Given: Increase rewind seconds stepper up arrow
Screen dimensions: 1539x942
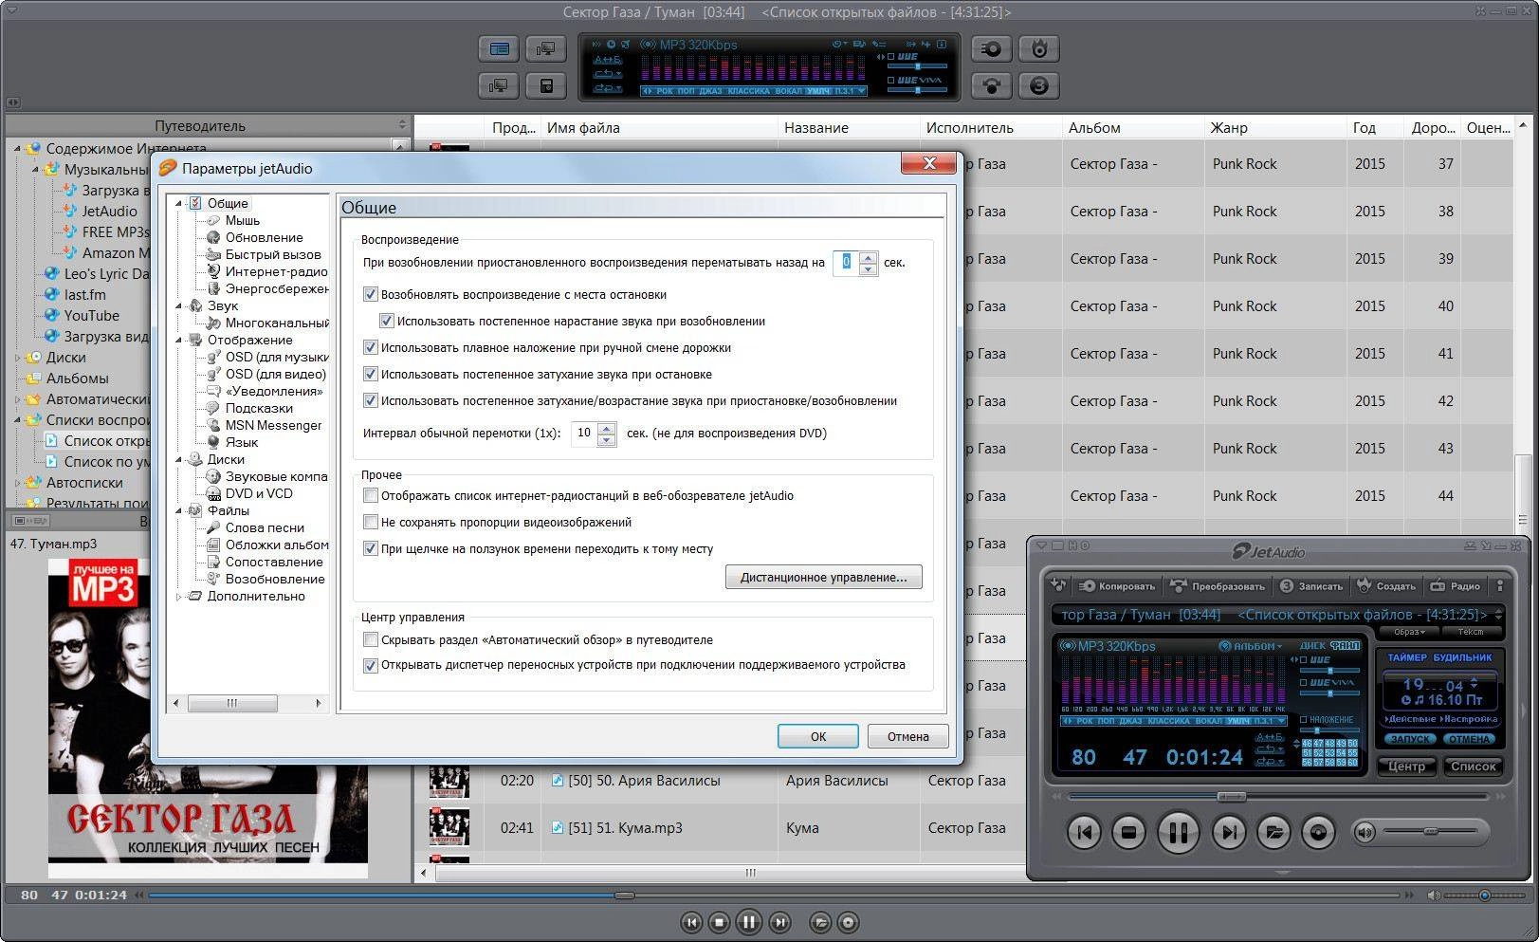Looking at the screenshot, I should tap(868, 256).
